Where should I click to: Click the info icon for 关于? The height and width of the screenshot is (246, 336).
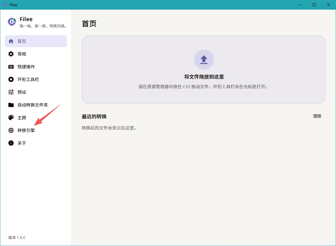[x=11, y=143]
